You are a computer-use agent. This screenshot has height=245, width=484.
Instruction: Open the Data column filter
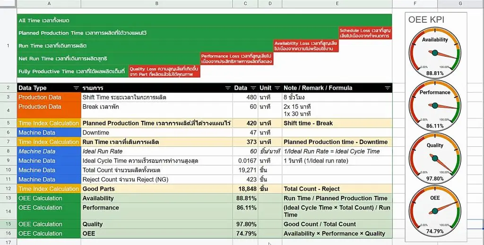[x=253, y=88]
